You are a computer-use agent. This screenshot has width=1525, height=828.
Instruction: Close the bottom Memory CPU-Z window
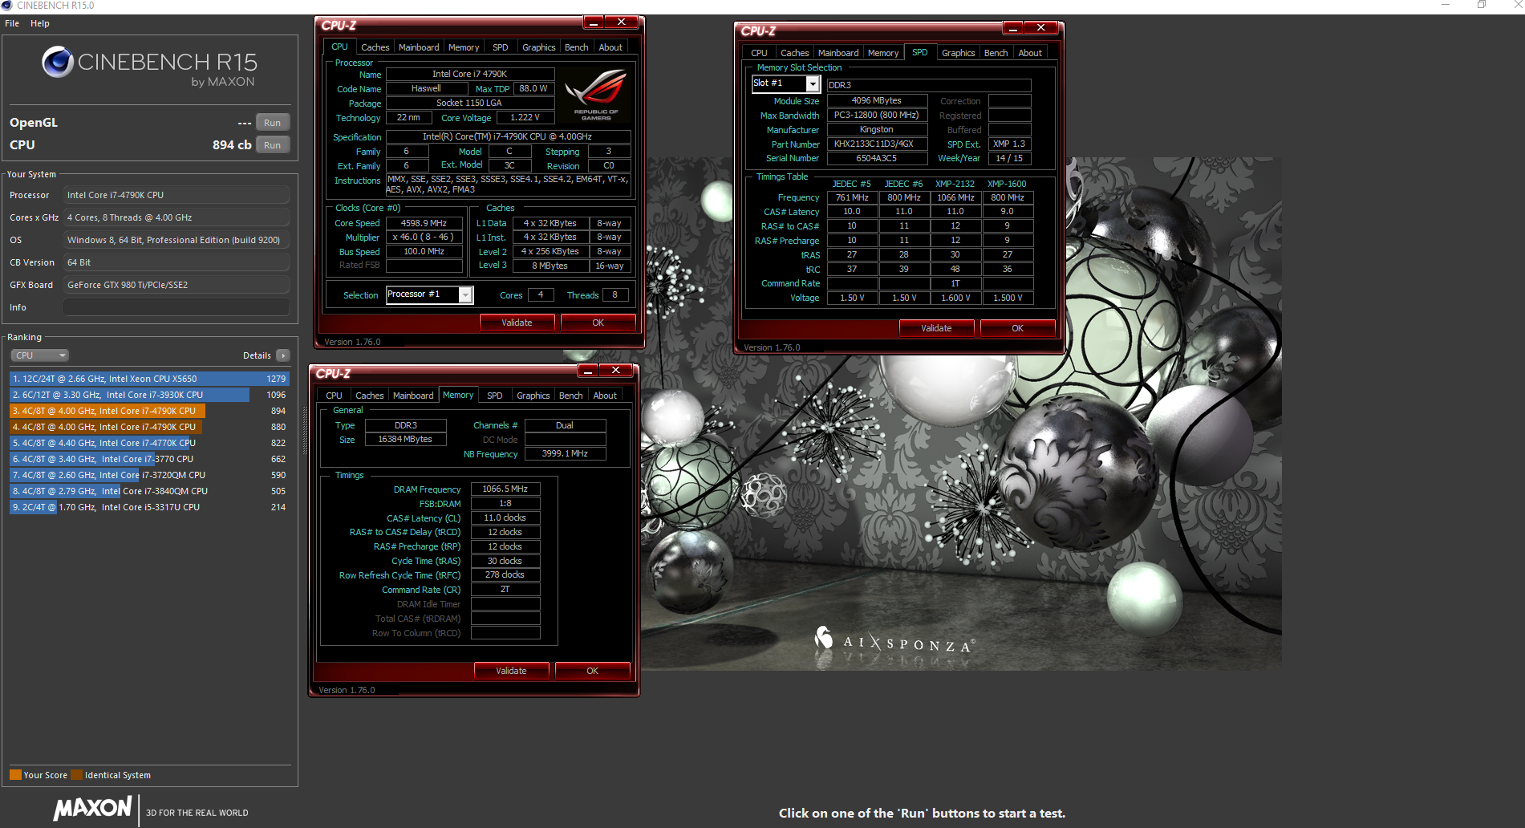point(615,371)
